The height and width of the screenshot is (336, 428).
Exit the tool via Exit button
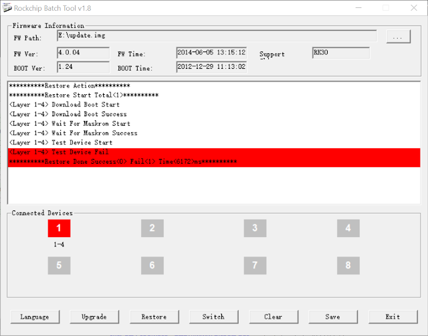click(x=393, y=317)
